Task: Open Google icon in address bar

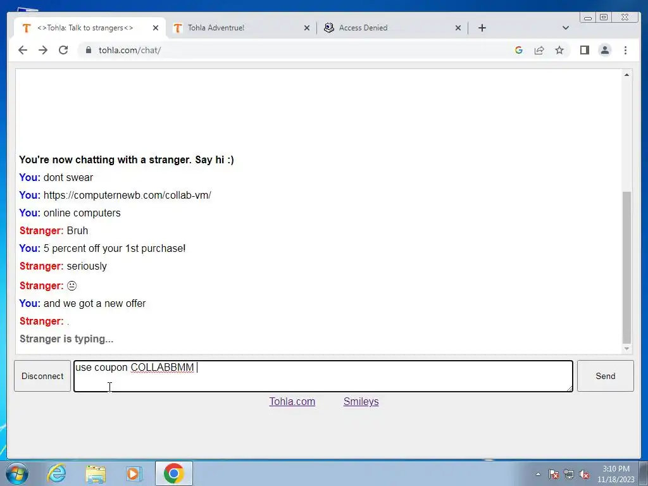Action: [519, 50]
